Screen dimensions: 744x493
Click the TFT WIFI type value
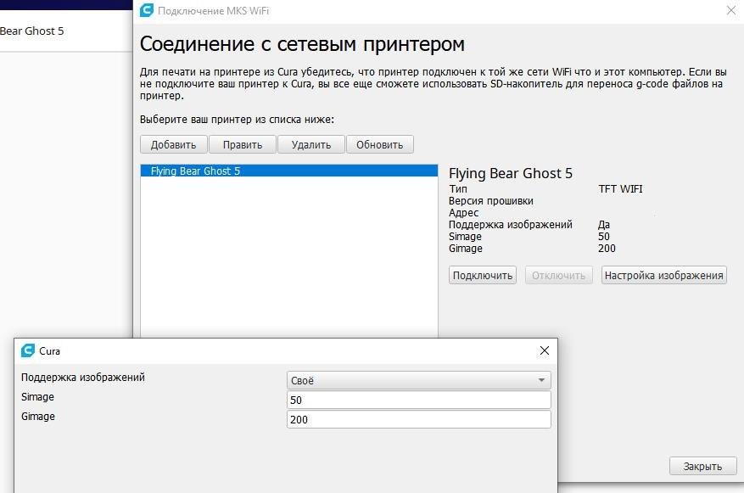tap(620, 189)
